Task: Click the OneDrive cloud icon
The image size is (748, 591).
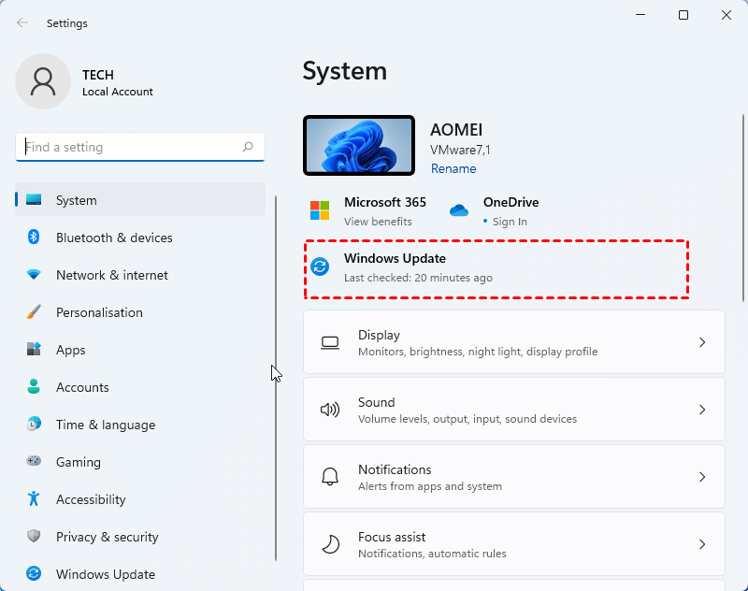Action: pos(459,209)
